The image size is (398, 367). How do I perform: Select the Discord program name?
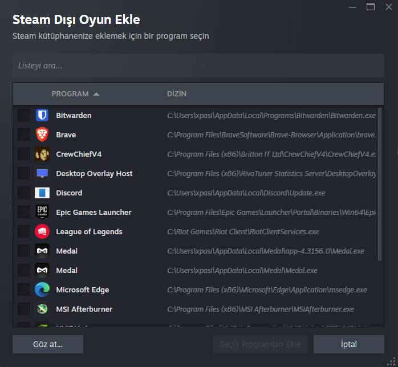click(x=69, y=193)
